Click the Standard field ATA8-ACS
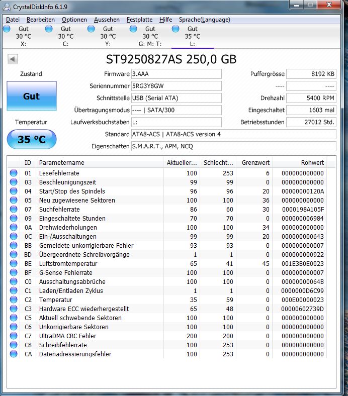The width and height of the screenshot is (348, 396). pyautogui.click(x=234, y=134)
